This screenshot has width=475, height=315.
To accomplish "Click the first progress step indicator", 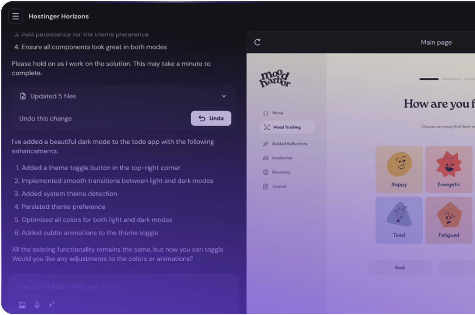I will 429,79.
